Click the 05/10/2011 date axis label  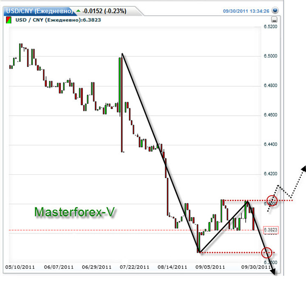point(20,267)
